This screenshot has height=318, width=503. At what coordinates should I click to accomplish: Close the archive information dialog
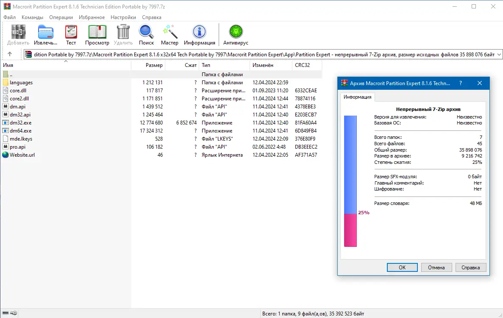click(480, 83)
